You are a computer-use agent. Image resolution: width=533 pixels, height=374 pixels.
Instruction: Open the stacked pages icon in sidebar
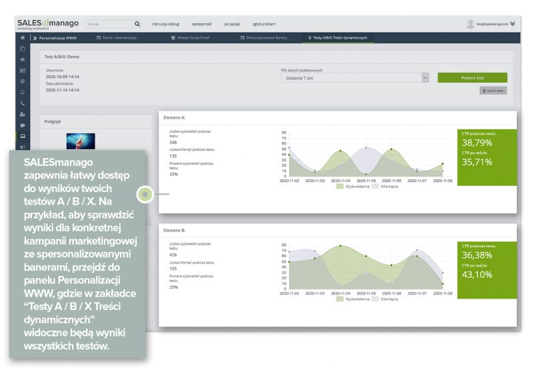pos(23,49)
